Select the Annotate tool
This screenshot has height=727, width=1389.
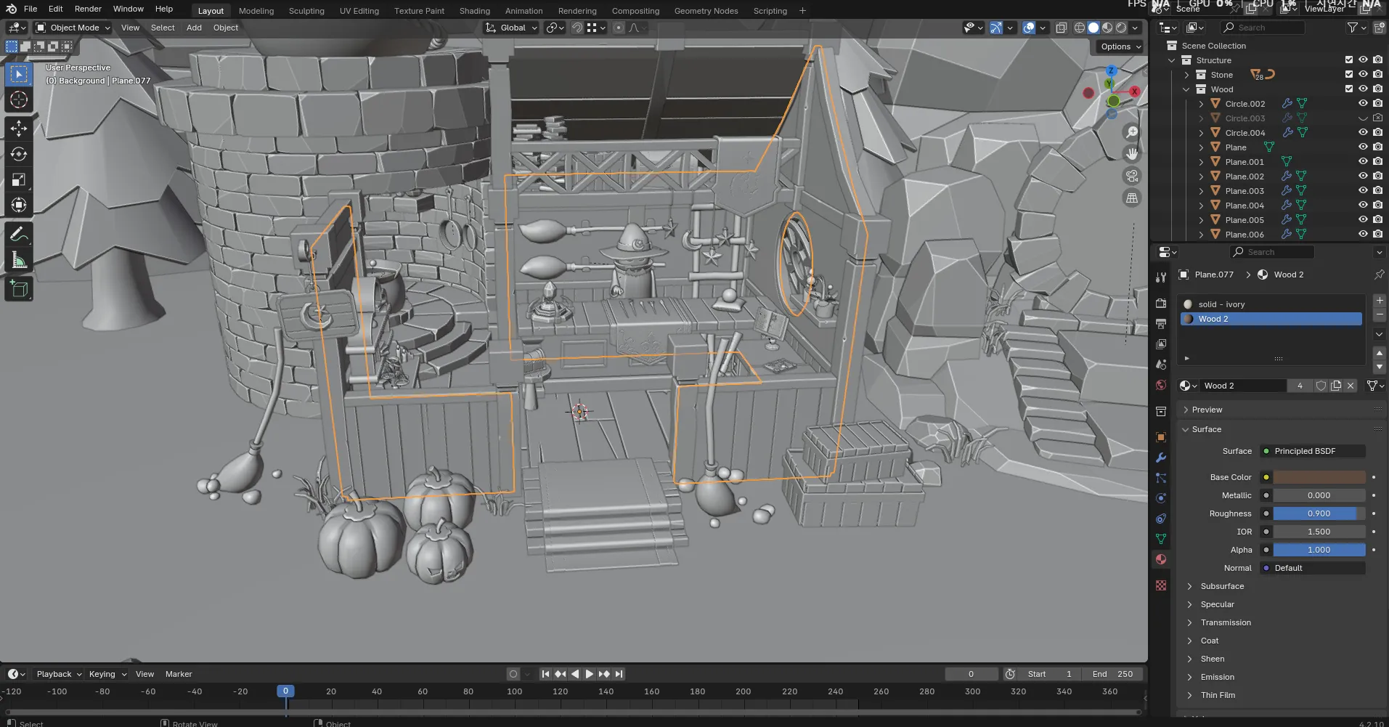[x=19, y=235]
